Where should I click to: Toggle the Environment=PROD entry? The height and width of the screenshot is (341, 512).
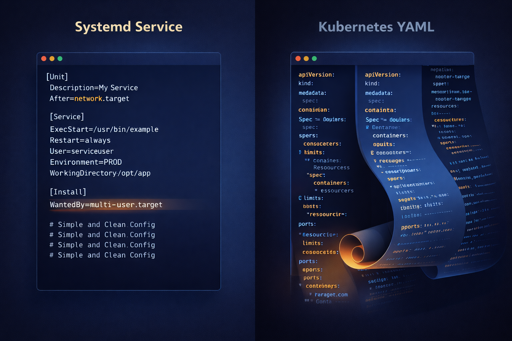pyautogui.click(x=86, y=162)
